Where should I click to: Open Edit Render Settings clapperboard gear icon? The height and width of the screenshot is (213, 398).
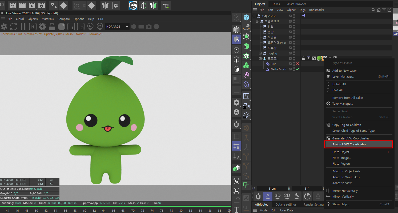41,5
